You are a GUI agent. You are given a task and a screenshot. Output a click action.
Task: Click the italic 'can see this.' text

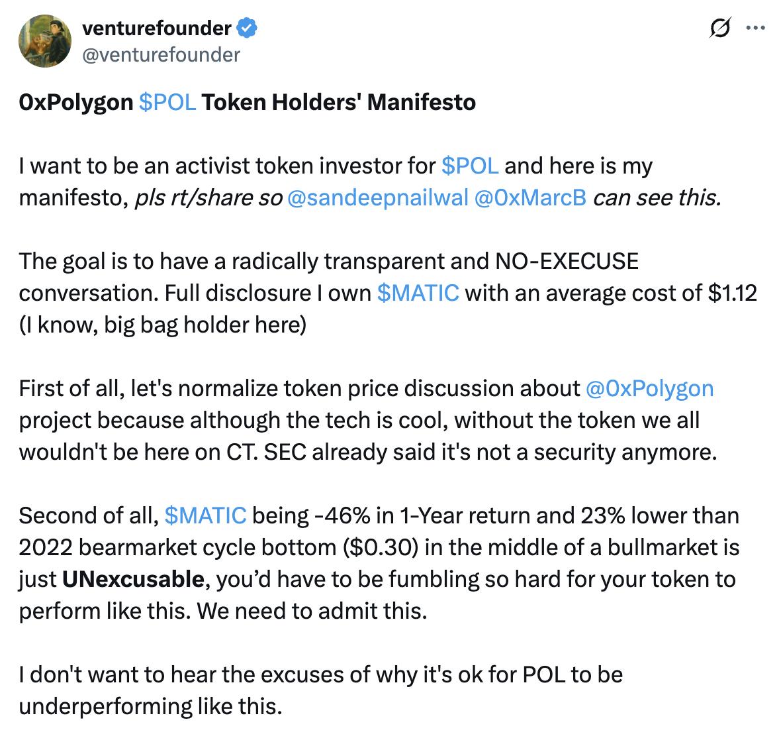pos(657,197)
